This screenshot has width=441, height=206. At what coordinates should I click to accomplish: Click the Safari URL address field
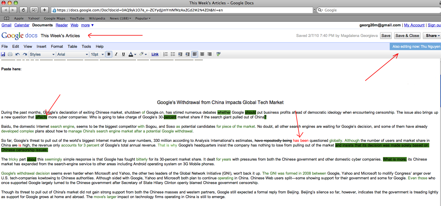[182, 10]
